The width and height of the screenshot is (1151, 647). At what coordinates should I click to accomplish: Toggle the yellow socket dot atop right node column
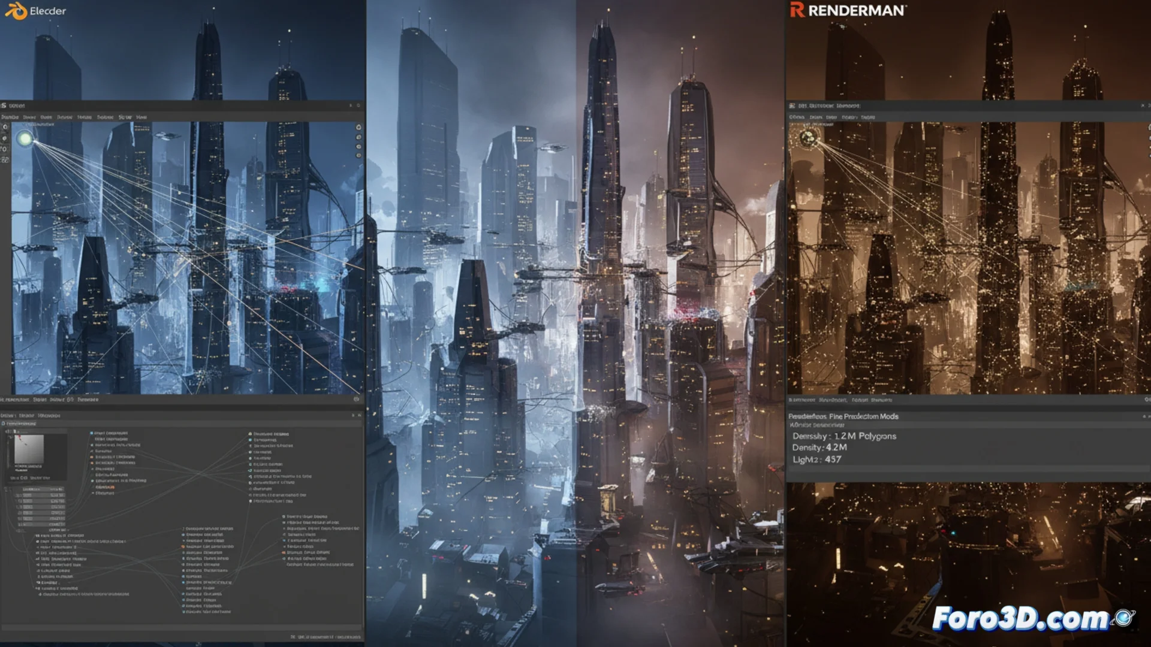250,434
